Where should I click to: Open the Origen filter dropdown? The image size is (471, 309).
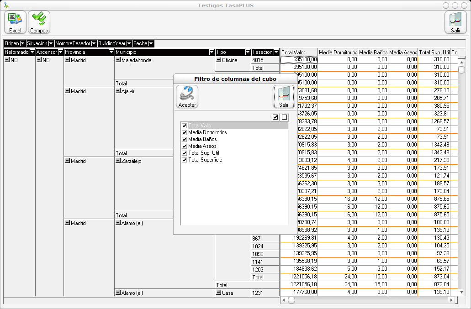tap(22, 44)
